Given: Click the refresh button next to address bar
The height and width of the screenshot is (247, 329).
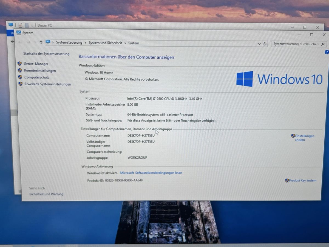Looking at the screenshot, I should pyautogui.click(x=265, y=44).
